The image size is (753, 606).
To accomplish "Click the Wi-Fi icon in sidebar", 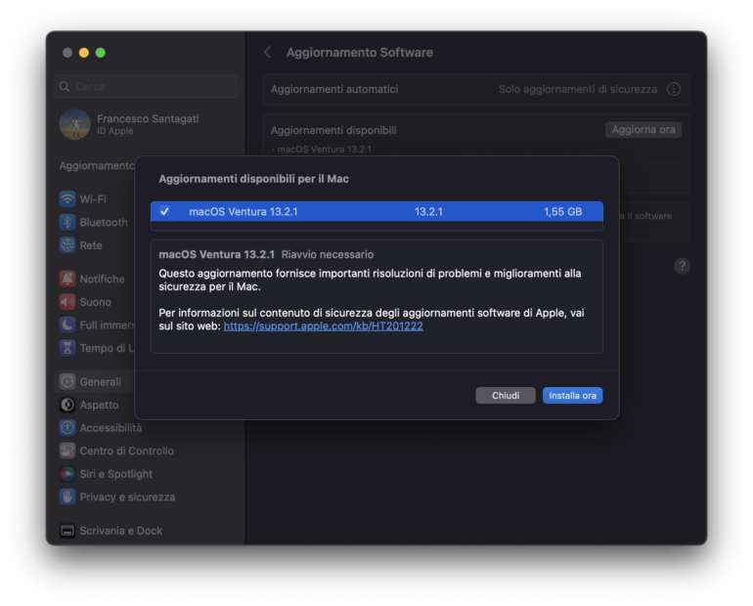I will point(67,198).
